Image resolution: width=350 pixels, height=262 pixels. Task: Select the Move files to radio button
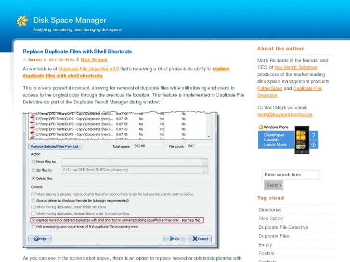pyautogui.click(x=34, y=162)
